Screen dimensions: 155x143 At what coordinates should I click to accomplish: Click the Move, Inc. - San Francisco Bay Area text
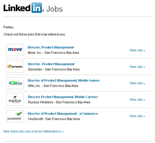coord(53,53)
